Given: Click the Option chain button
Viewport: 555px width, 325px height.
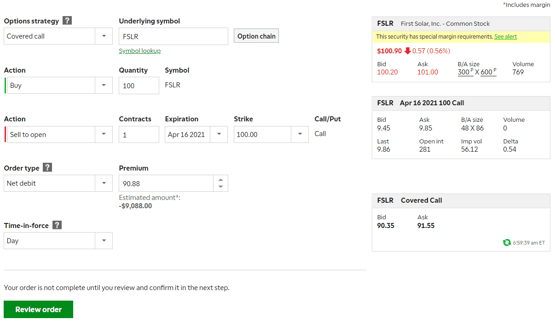Looking at the screenshot, I should 256,36.
